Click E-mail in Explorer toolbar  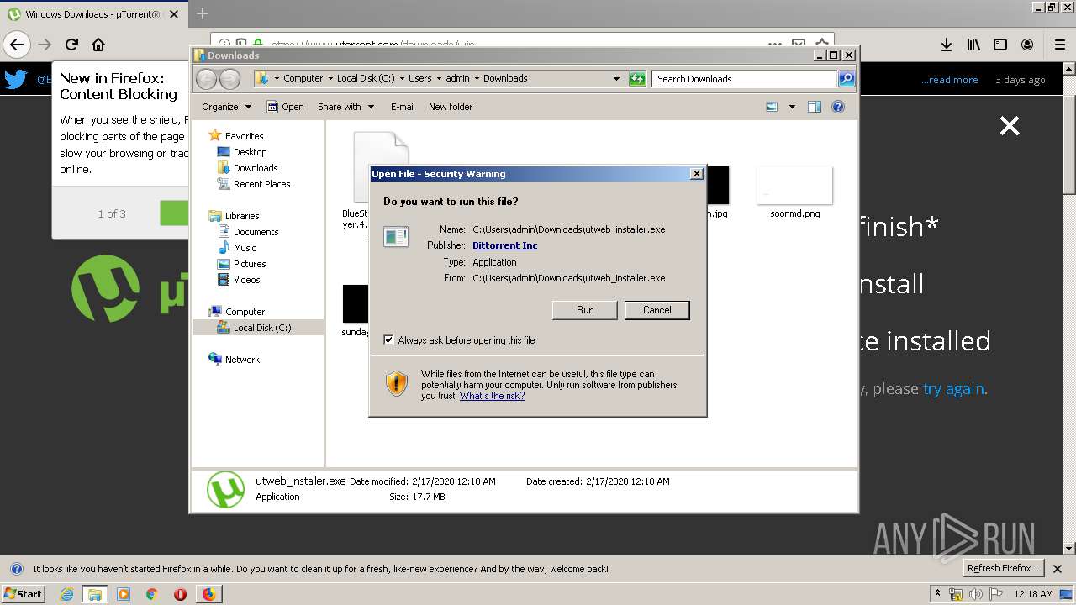403,107
